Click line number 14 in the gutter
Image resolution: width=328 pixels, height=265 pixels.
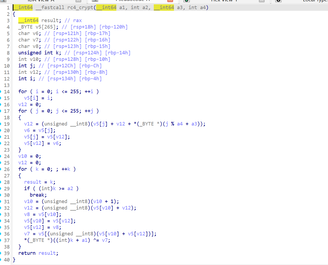[x=7, y=92]
